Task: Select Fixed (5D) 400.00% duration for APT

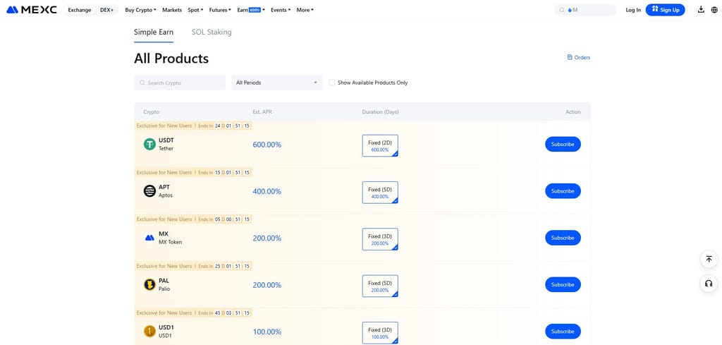Action: coord(380,193)
